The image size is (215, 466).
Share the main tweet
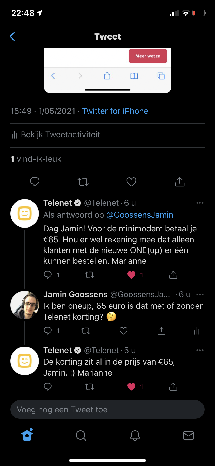pos(179,182)
